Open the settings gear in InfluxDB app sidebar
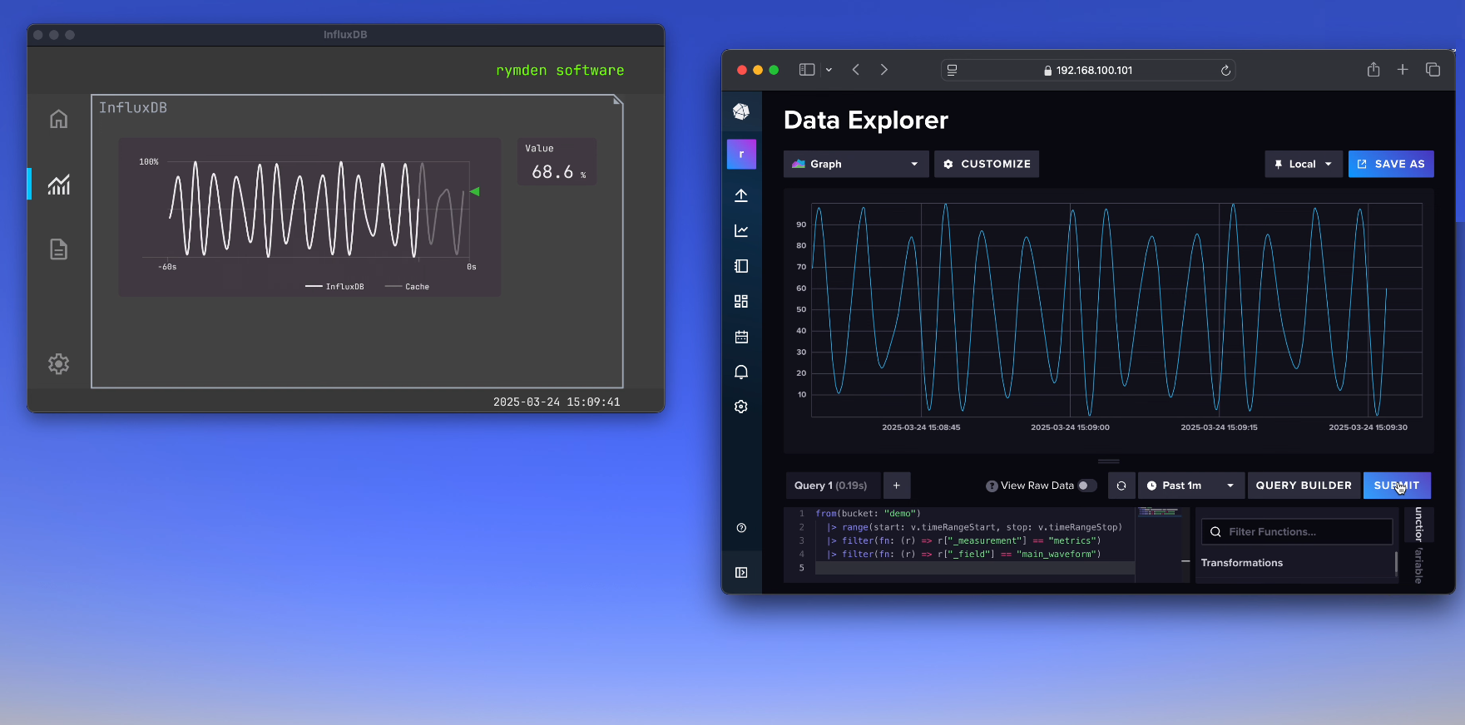This screenshot has width=1465, height=725. pyautogui.click(x=58, y=363)
